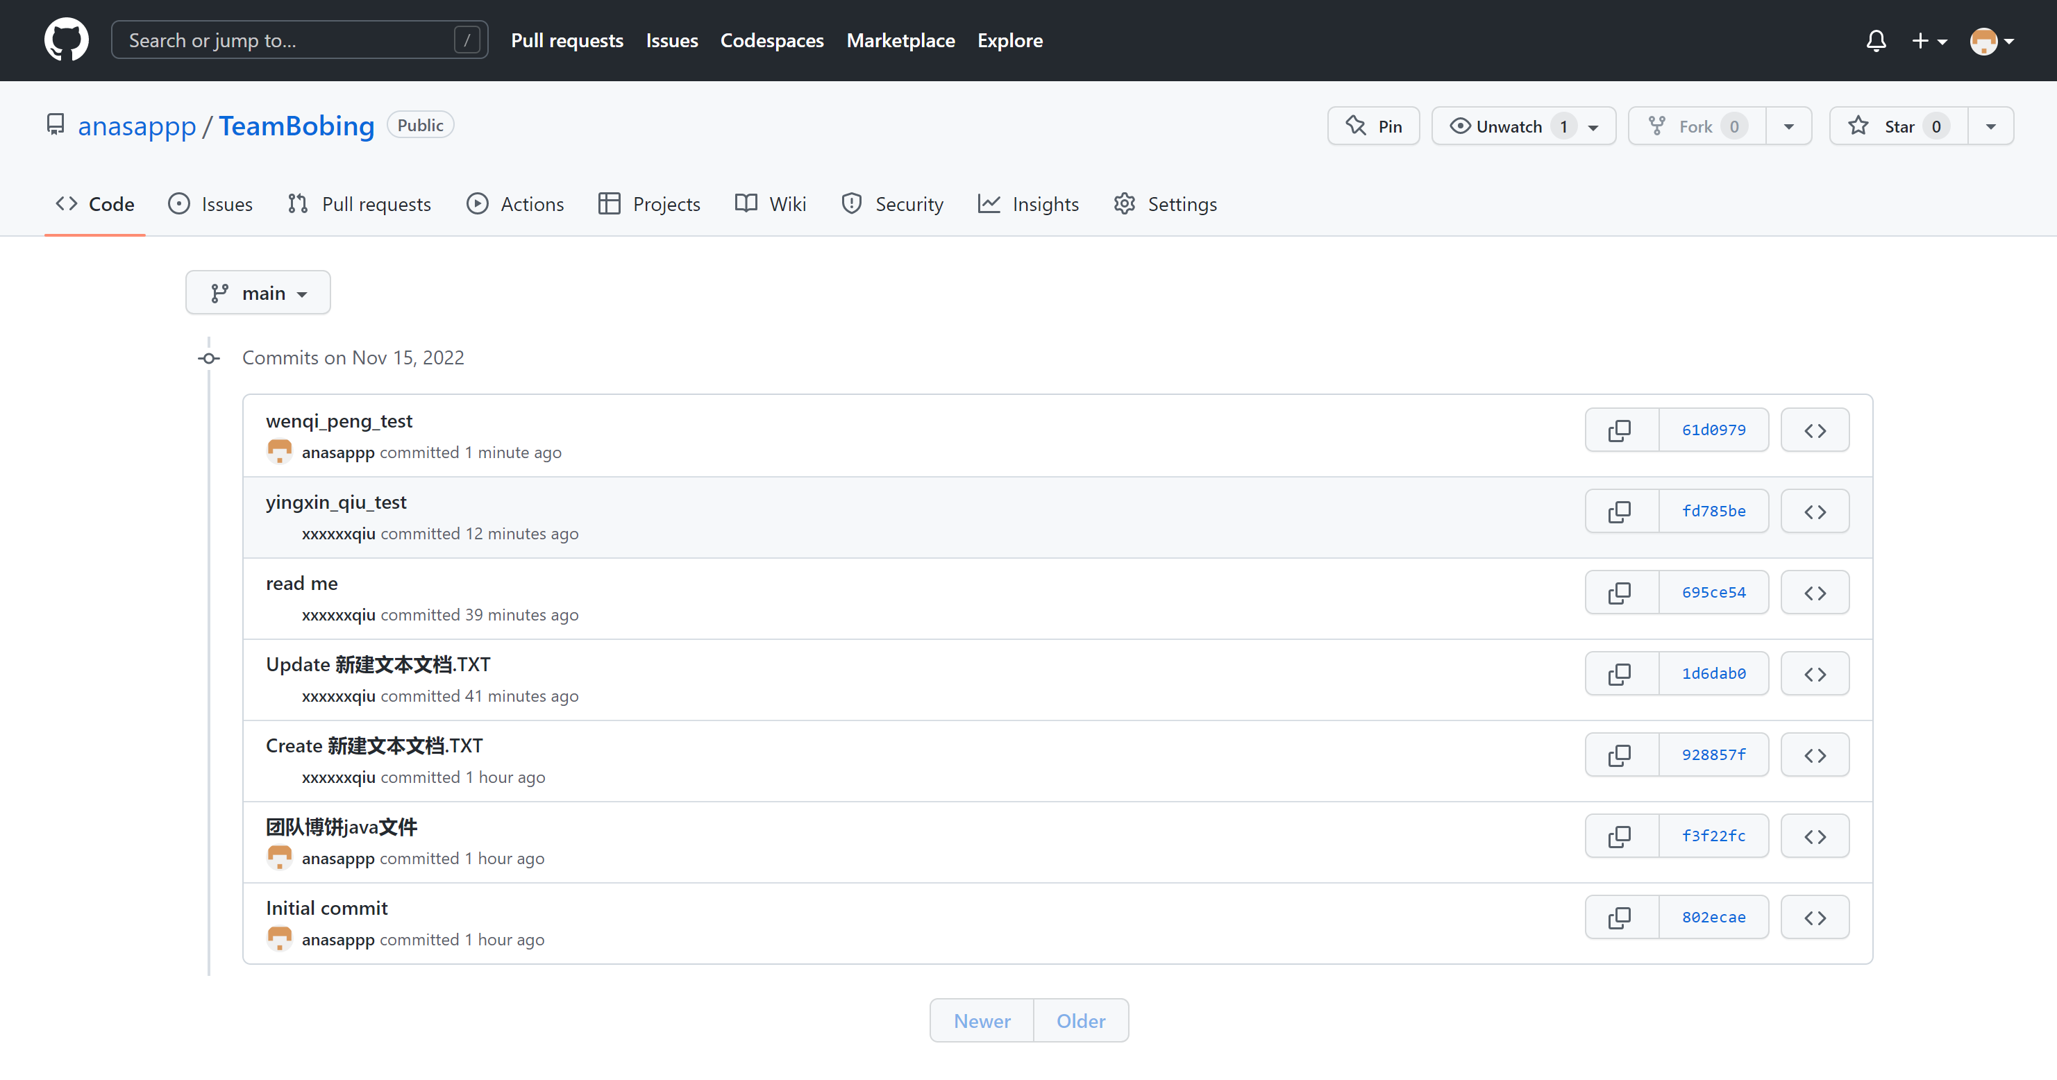Browse repository at commit fd785be
Screen dimensions: 2057x1080
1814,512
